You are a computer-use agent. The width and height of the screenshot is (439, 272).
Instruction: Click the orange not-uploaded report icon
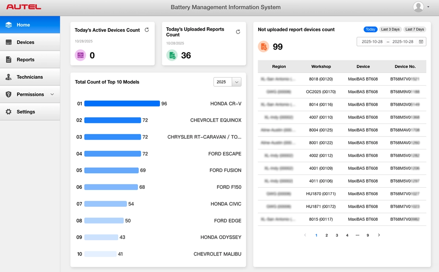coord(264,46)
